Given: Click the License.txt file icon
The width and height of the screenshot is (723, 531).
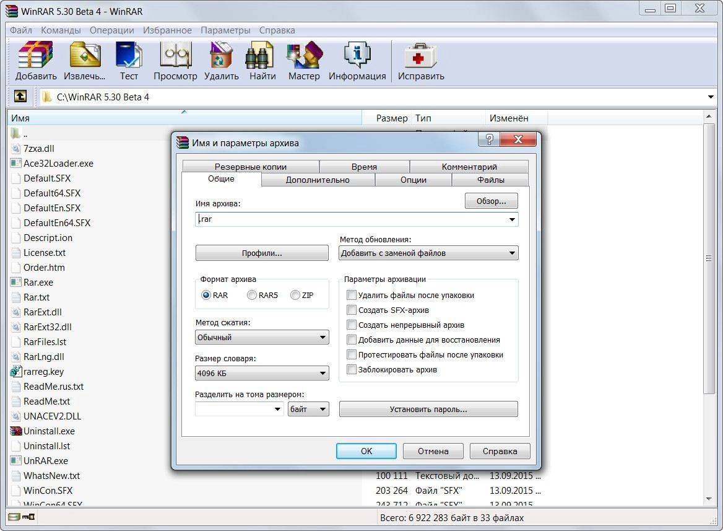Looking at the screenshot, I should 16,253.
